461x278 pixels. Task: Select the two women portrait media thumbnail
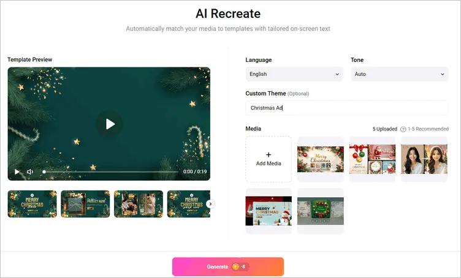point(424,159)
